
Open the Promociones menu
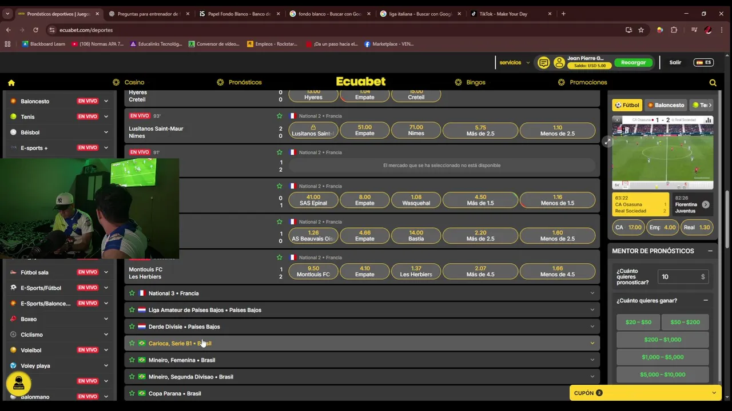[582, 82]
